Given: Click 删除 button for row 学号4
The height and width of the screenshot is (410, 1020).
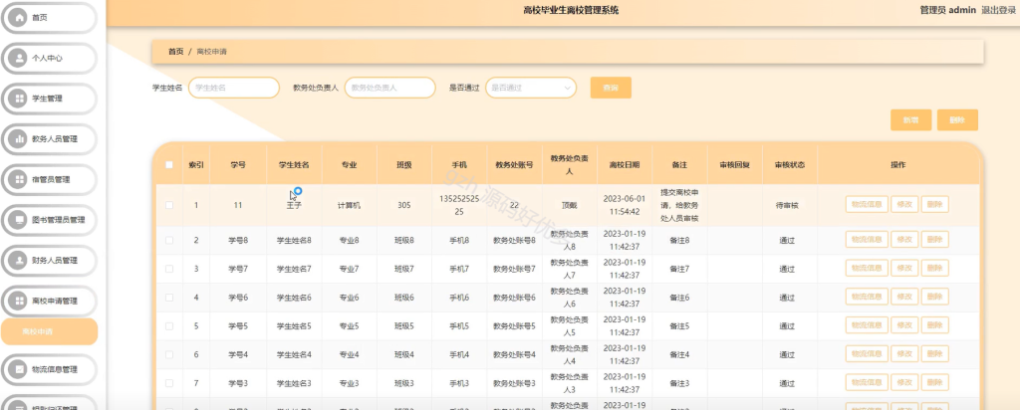Looking at the screenshot, I should [x=934, y=354].
